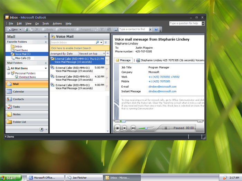Switch to the Notes pane
The width and height of the screenshot is (242, 181).
[x=27, y=114]
